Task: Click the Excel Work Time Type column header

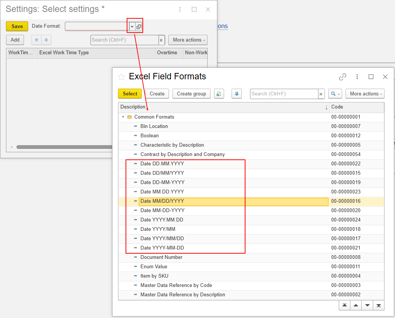Action: (x=96, y=53)
